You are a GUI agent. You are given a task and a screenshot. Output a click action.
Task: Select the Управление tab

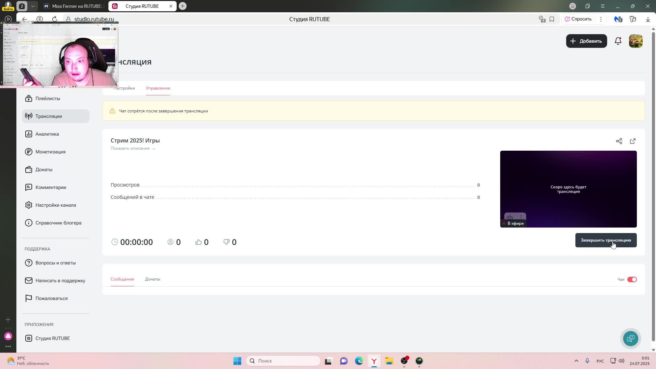point(158,88)
